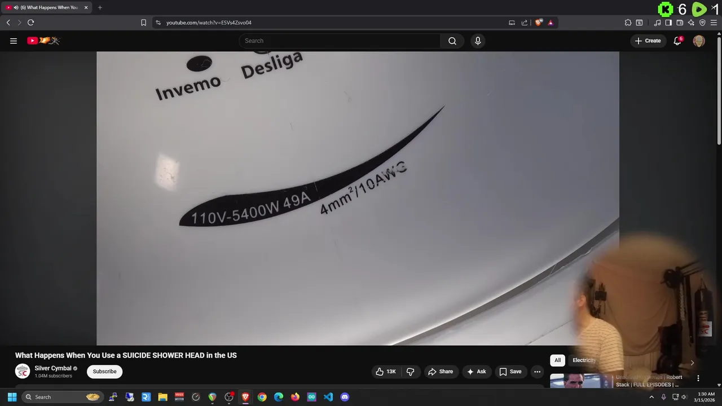The width and height of the screenshot is (722, 406).
Task: Click the Create button
Action: 648,41
